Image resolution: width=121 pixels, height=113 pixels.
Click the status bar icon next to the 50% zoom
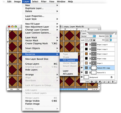(18, 89)
